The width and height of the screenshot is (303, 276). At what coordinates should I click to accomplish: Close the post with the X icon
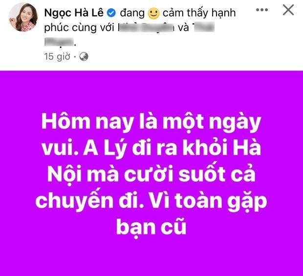(x=288, y=10)
